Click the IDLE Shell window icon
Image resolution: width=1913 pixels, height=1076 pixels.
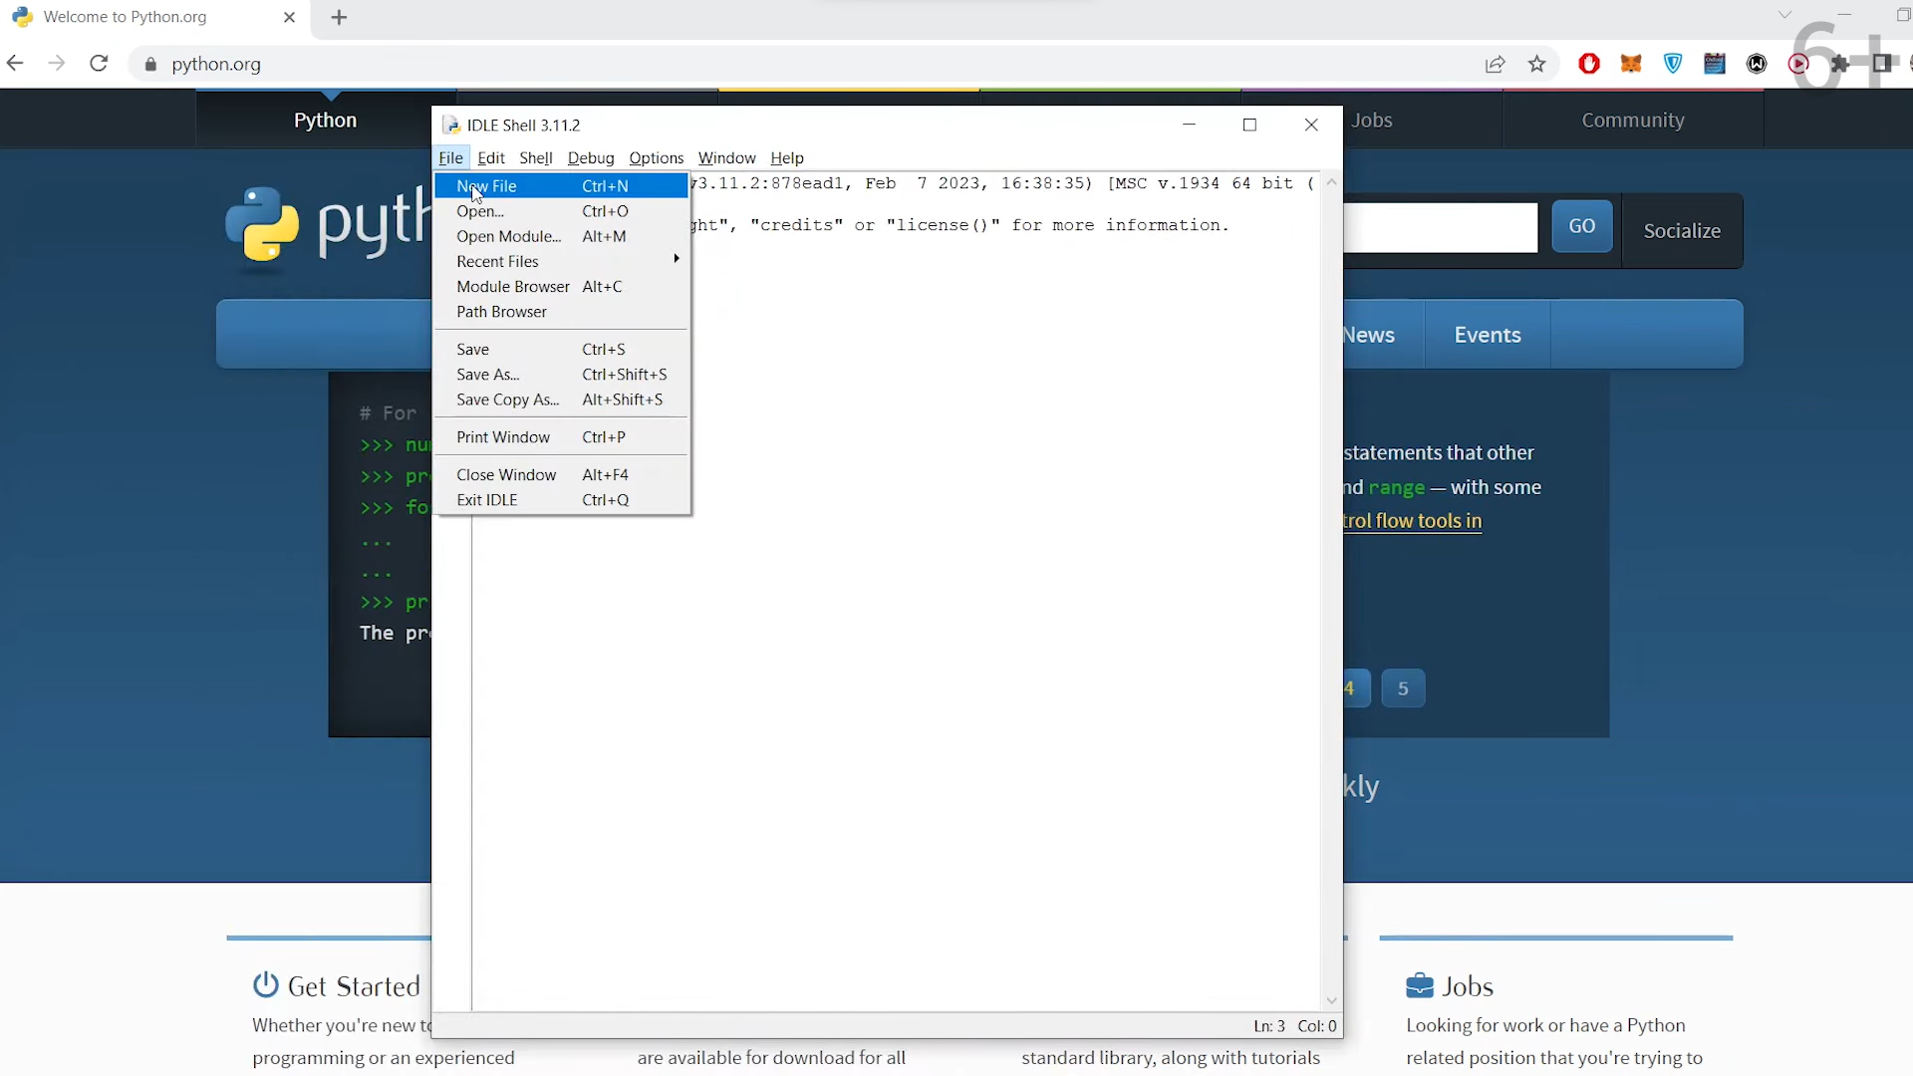click(450, 125)
